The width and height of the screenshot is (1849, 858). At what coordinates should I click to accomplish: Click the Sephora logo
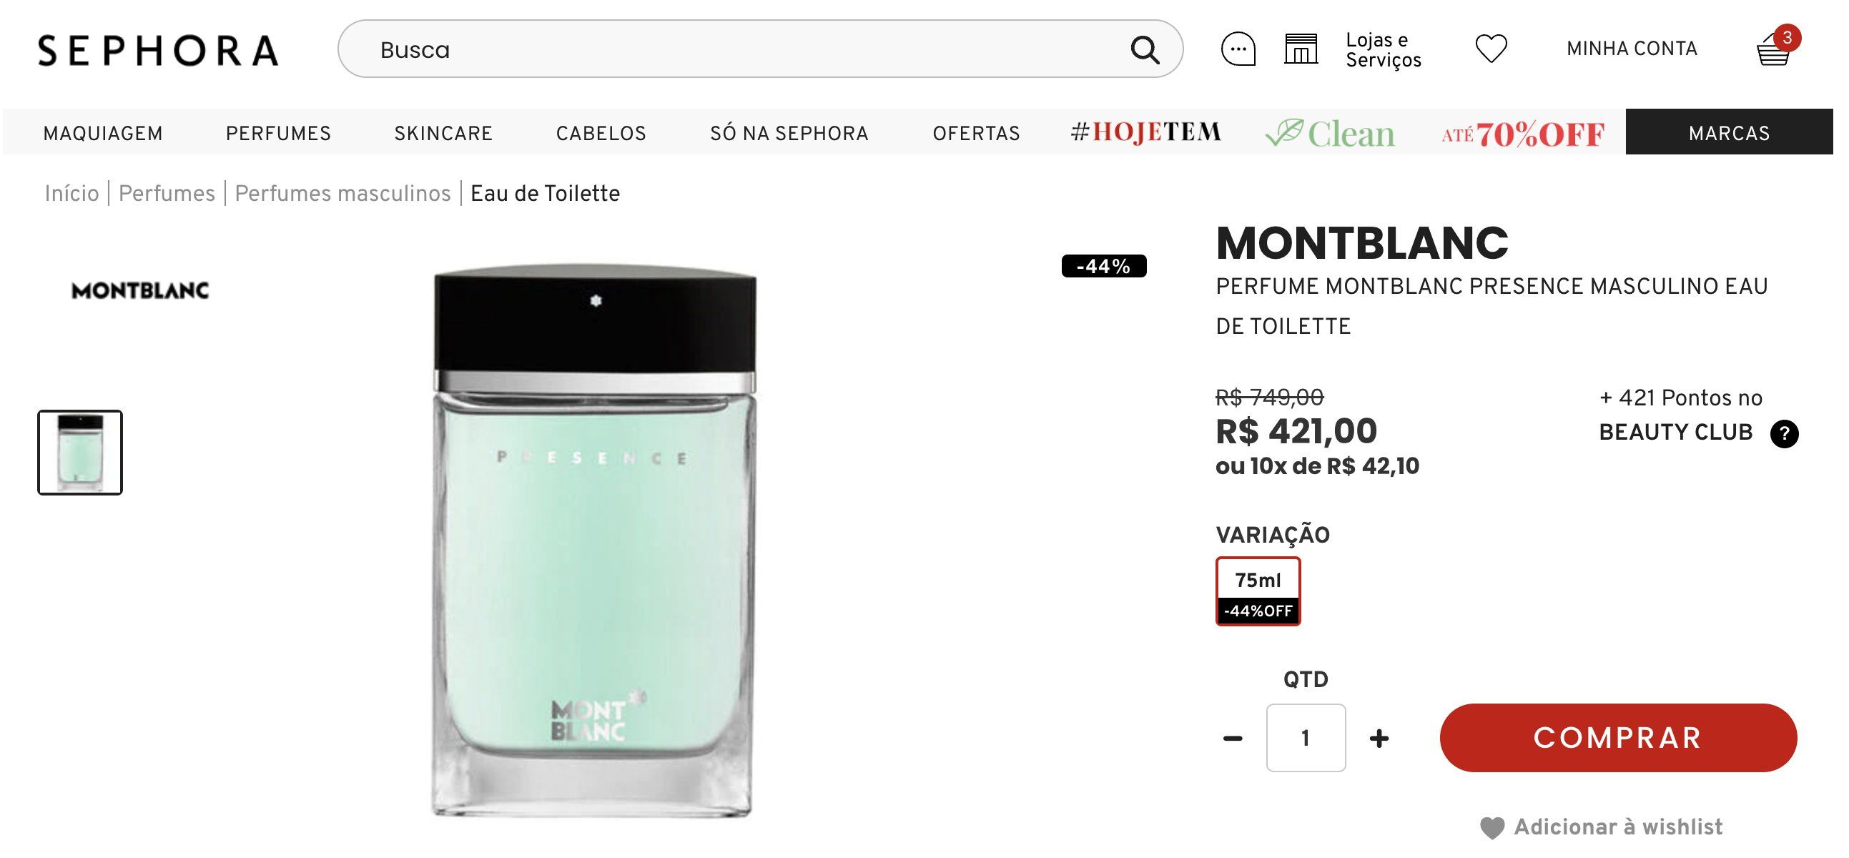click(x=158, y=50)
